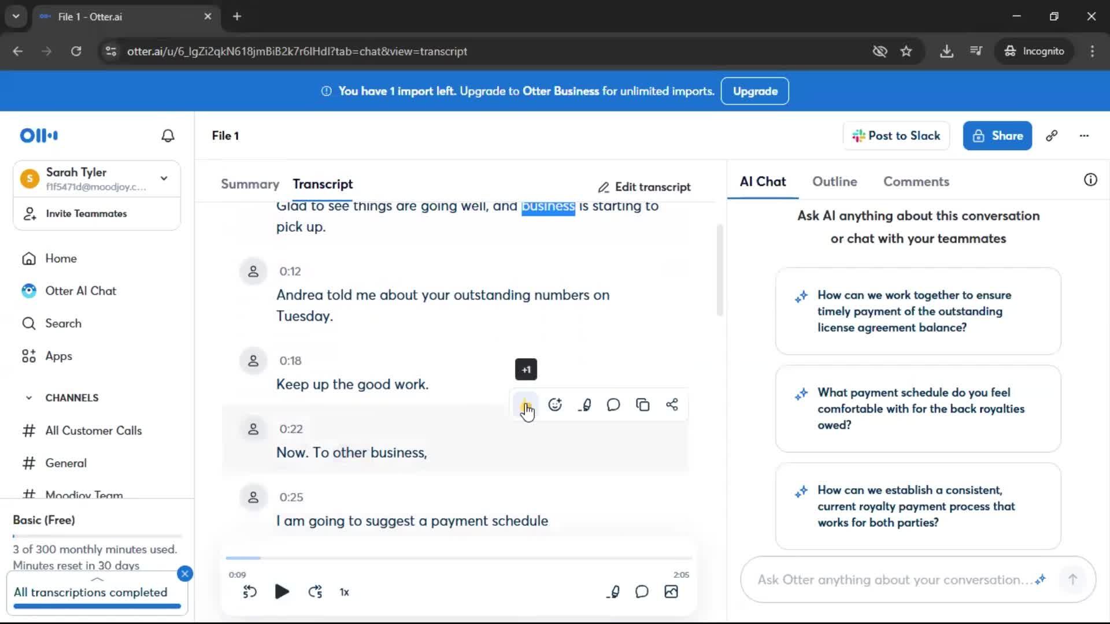Play the audio recording

[282, 592]
